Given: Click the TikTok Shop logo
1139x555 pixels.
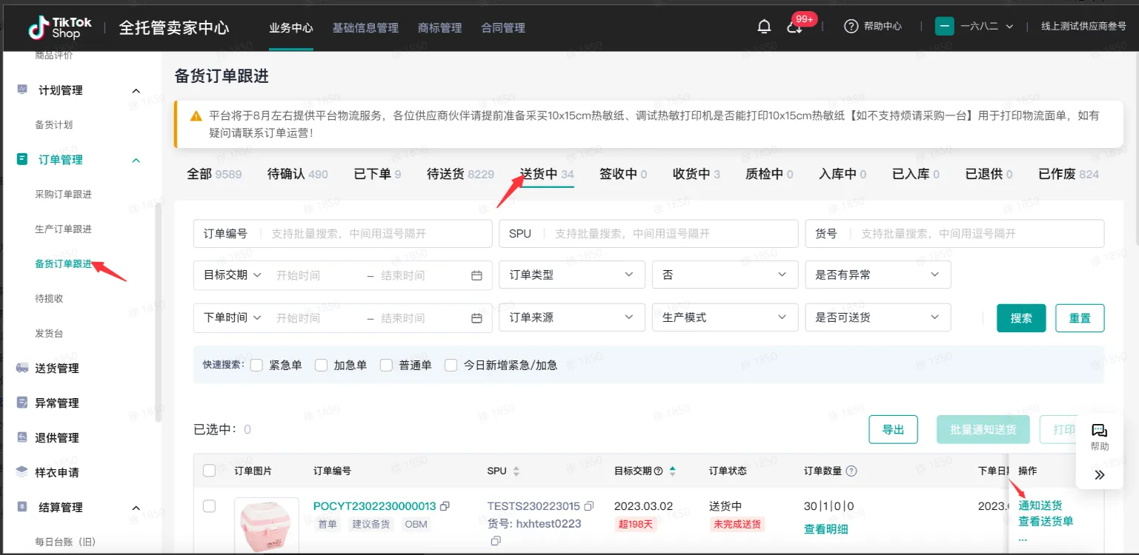Looking at the screenshot, I should pos(60,27).
